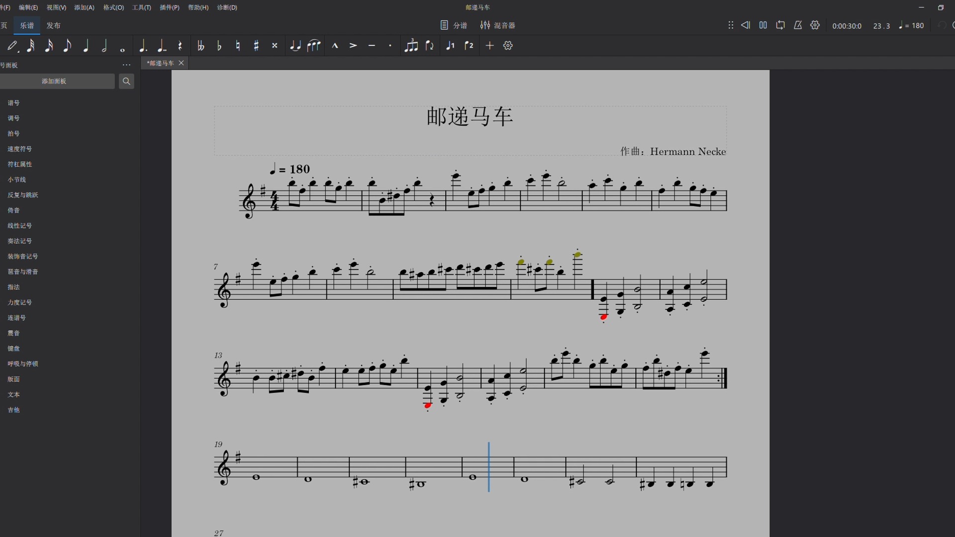This screenshot has height=537, width=955.
Task: Toggle the sharp accidental
Action: pos(256,46)
